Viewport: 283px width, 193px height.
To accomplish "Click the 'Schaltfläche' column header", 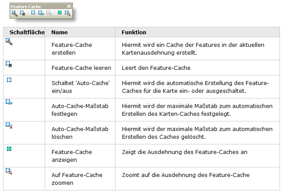I will tap(25, 33).
